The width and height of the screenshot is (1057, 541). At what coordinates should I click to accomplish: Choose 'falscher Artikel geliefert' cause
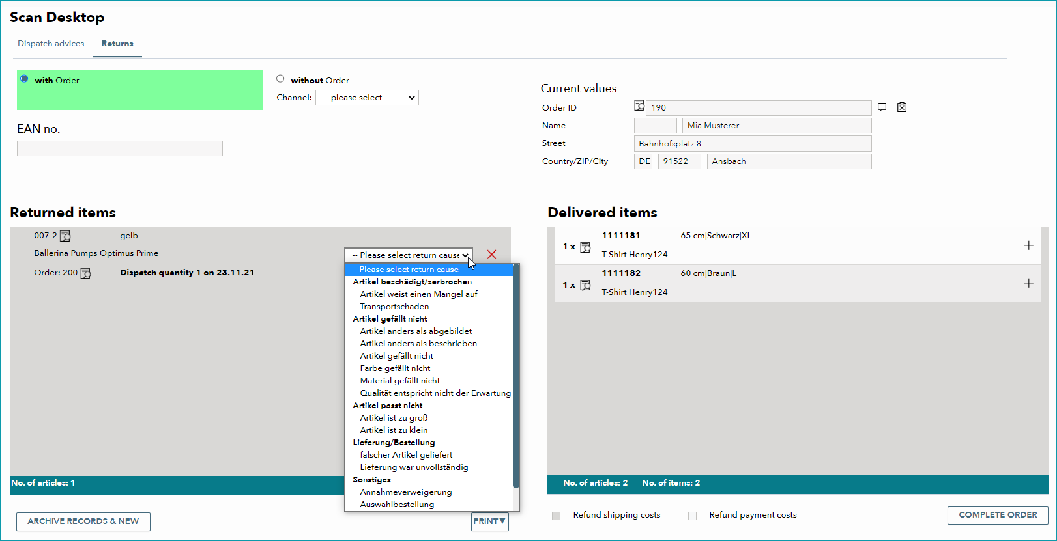(407, 455)
